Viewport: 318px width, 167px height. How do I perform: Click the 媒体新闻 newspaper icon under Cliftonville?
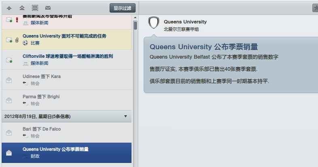[25, 63]
